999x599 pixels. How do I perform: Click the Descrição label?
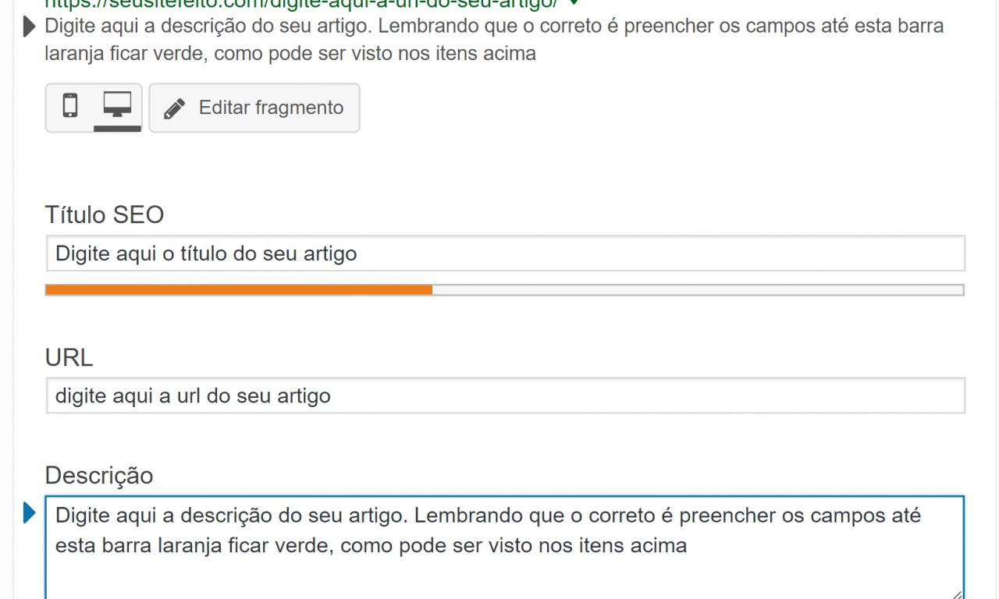tap(99, 475)
